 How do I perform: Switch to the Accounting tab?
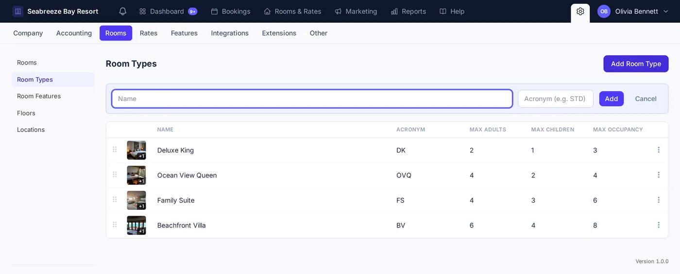(74, 33)
